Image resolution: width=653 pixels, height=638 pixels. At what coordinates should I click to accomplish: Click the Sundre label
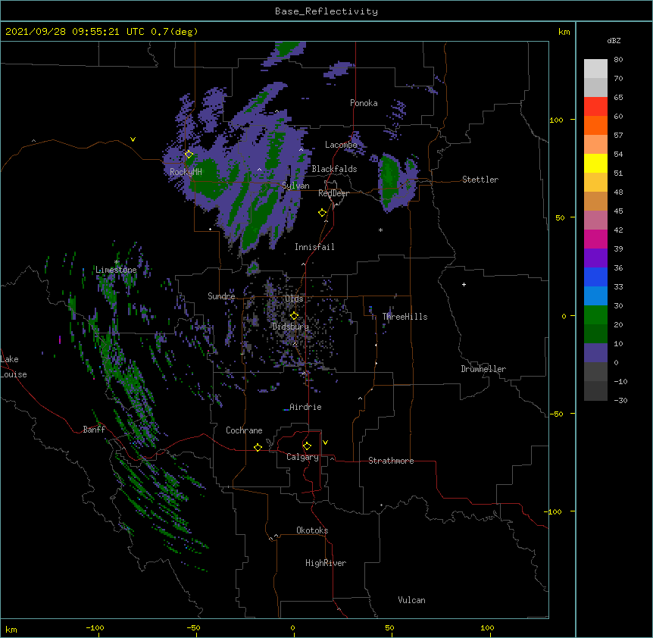click(221, 296)
